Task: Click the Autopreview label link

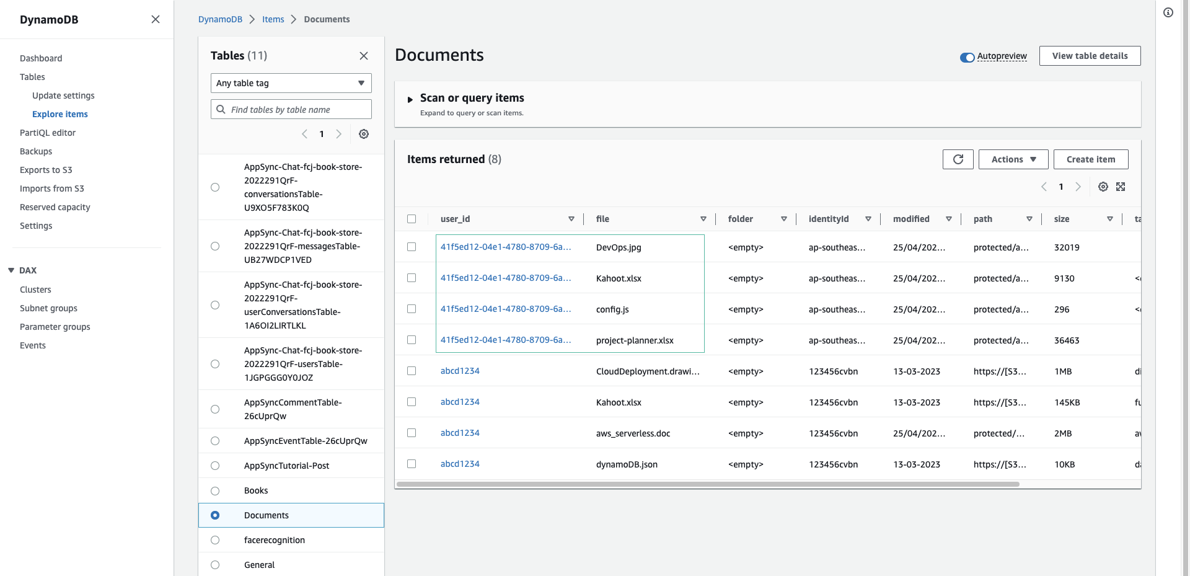Action: (1002, 56)
